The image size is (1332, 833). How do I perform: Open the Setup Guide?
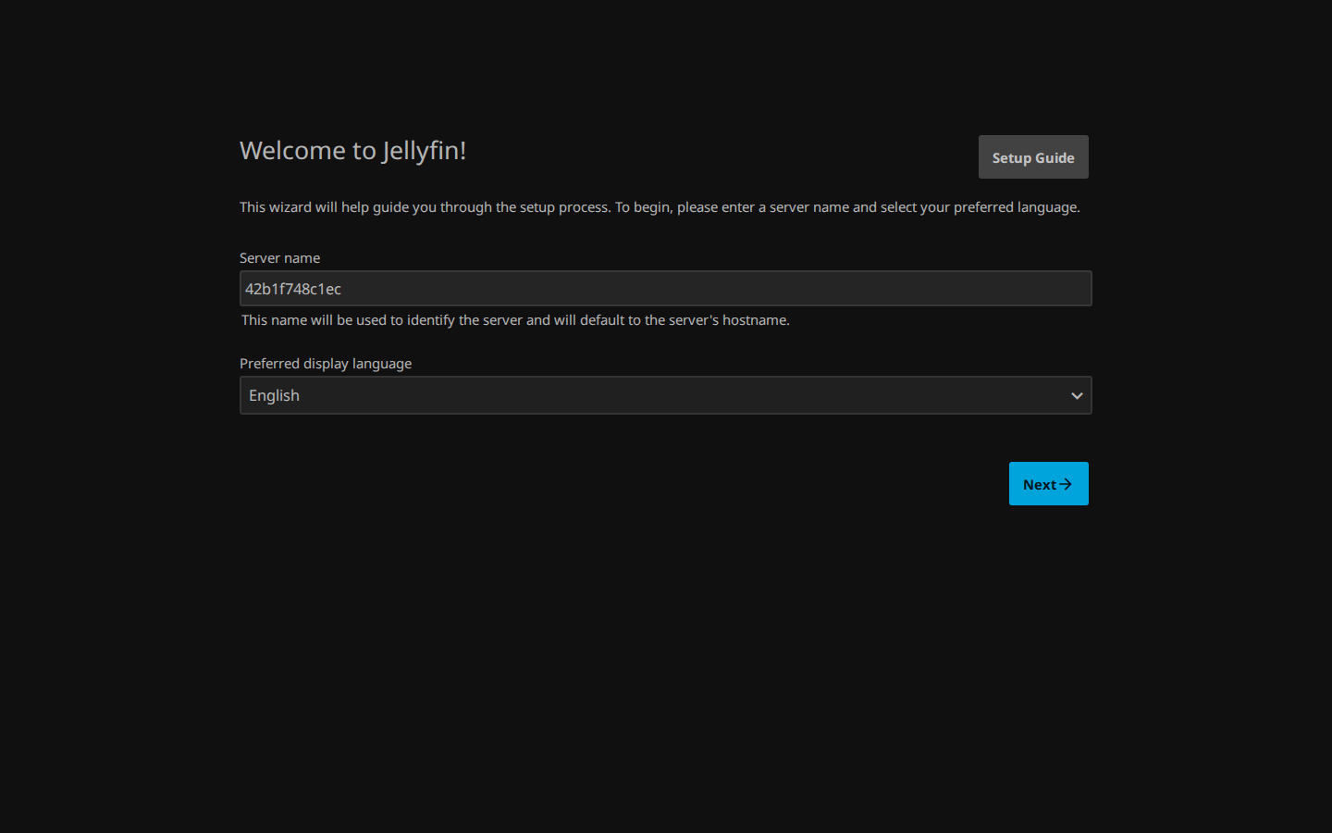pos(1033,157)
